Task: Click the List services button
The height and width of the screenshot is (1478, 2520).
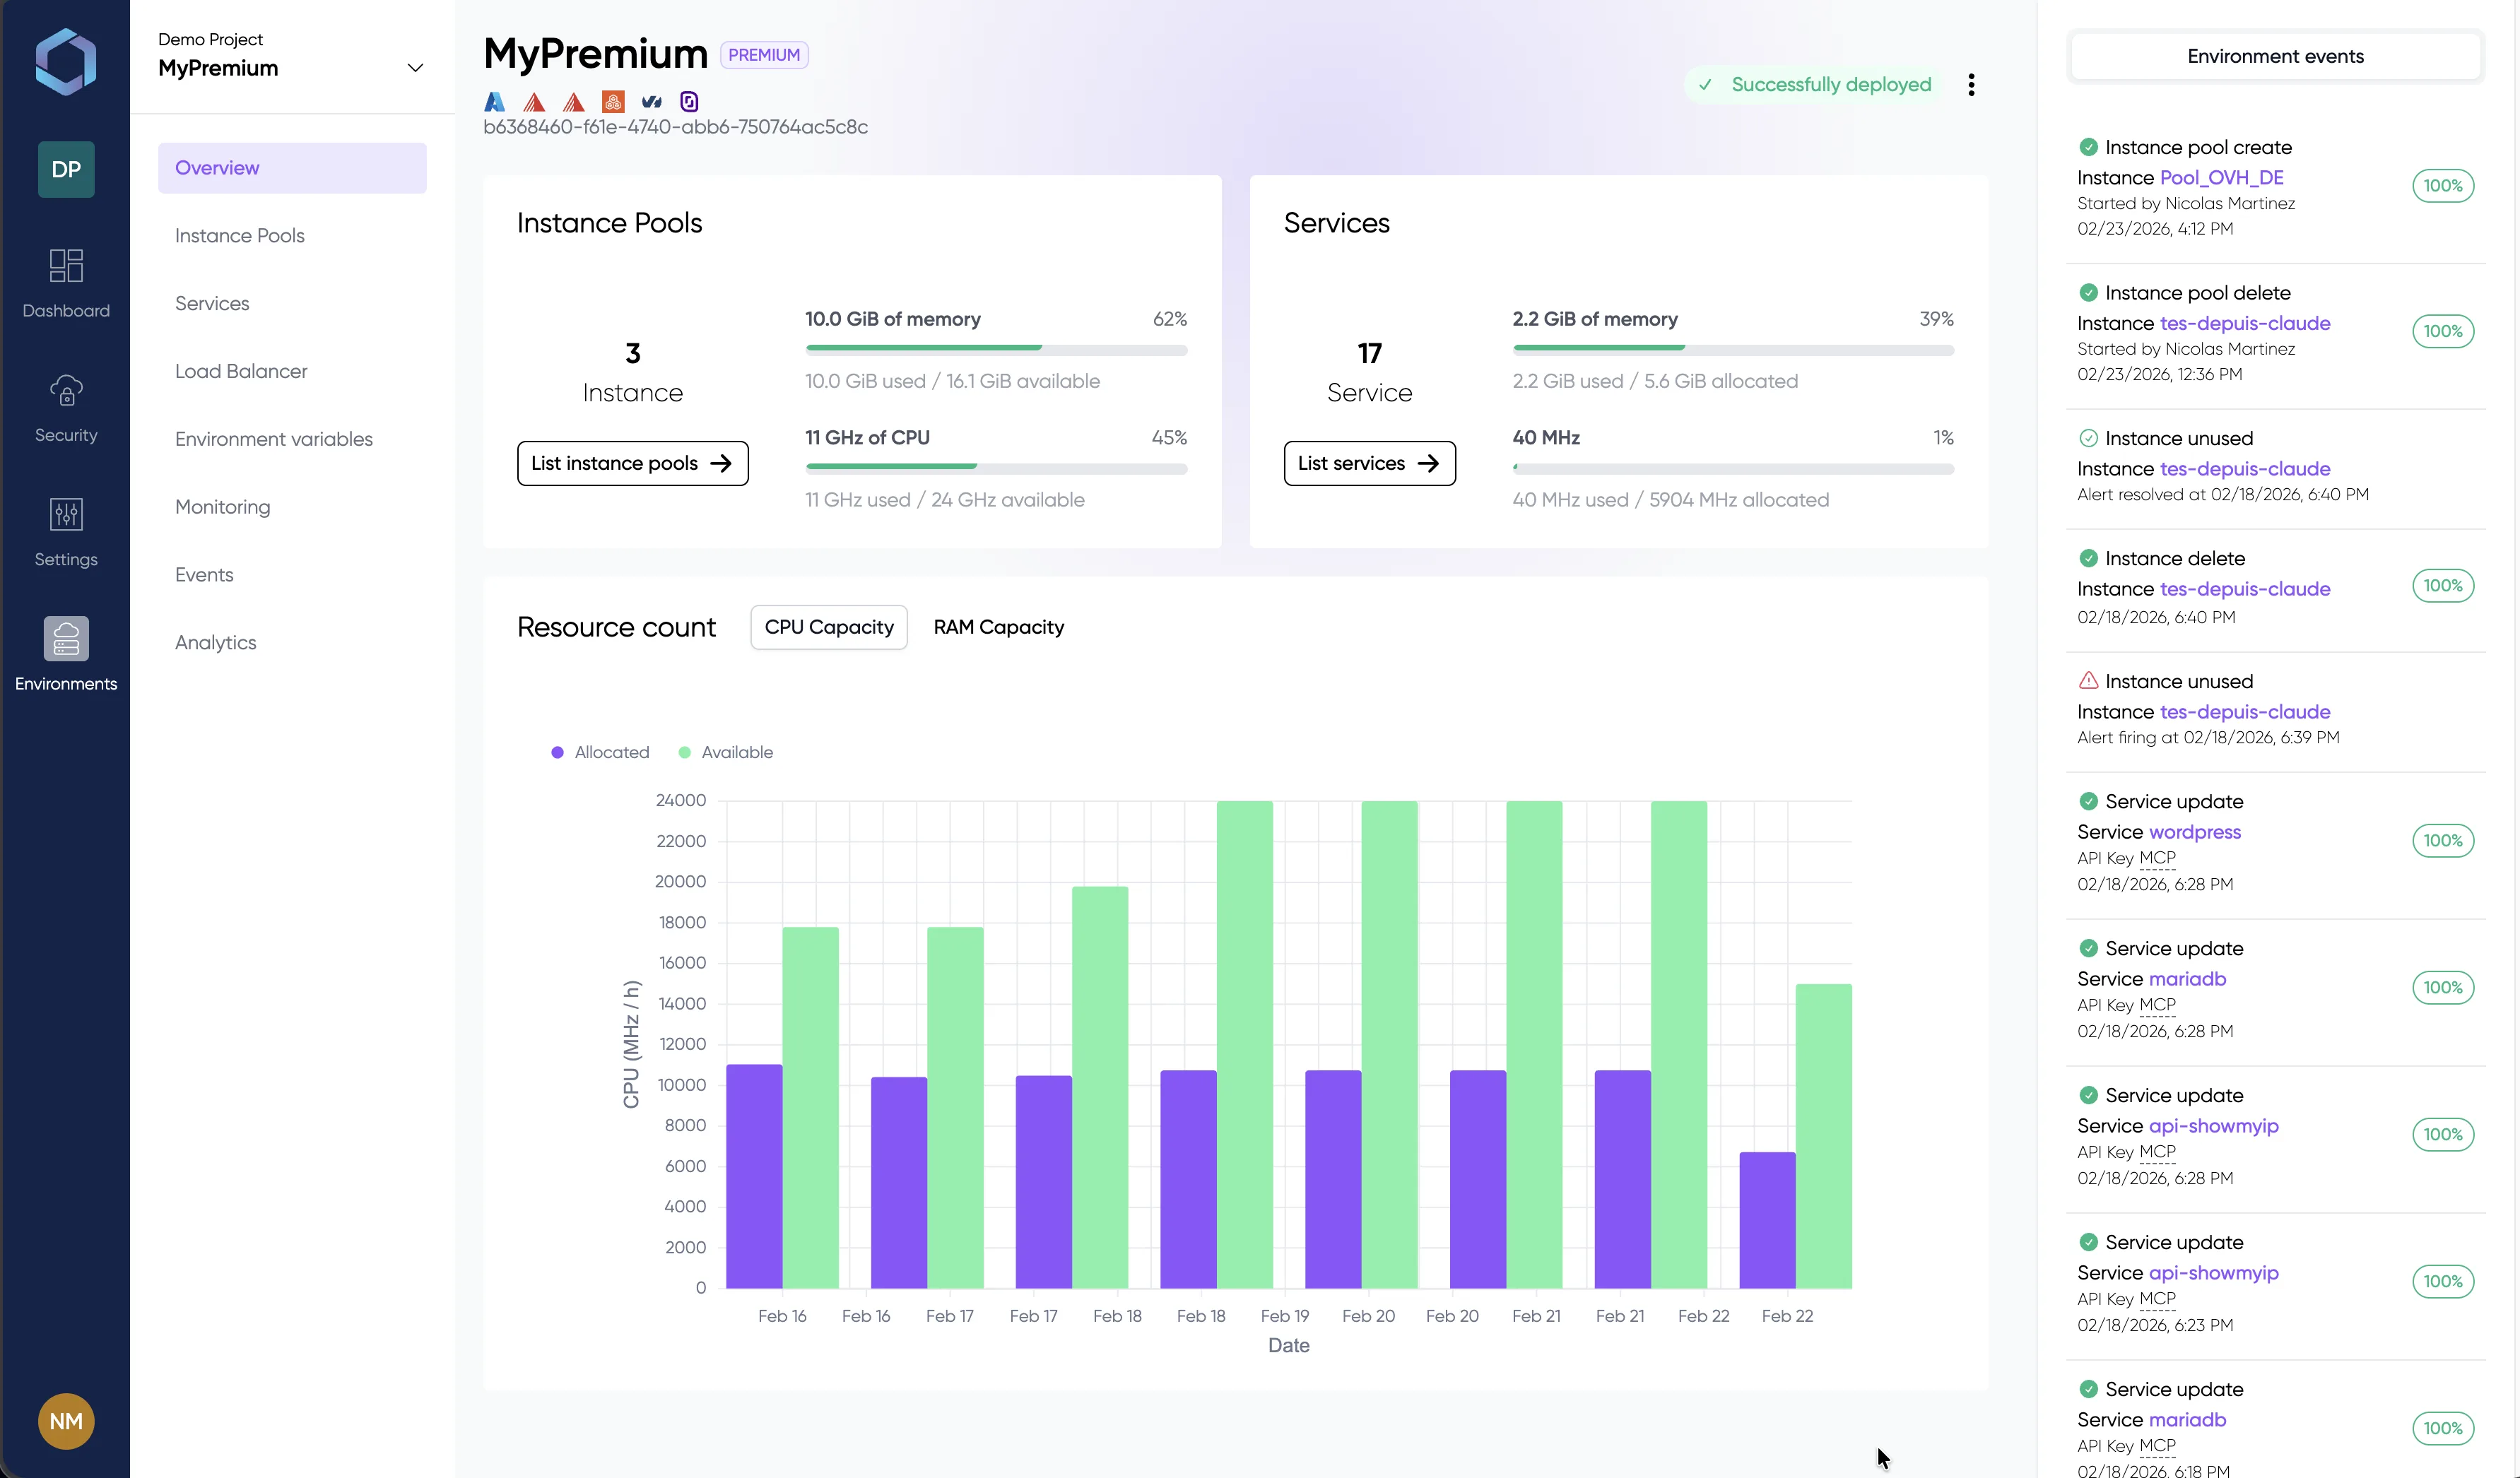Action: click(1368, 463)
